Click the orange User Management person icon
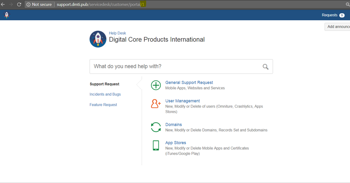Screen dimensions: 350x183 point(156,104)
